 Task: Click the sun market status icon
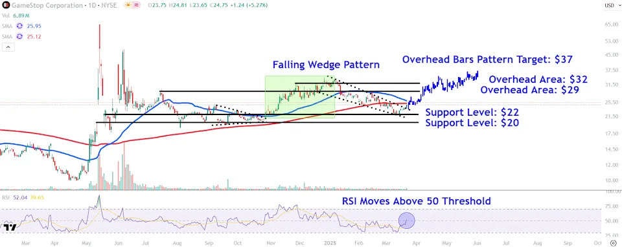coord(128,5)
